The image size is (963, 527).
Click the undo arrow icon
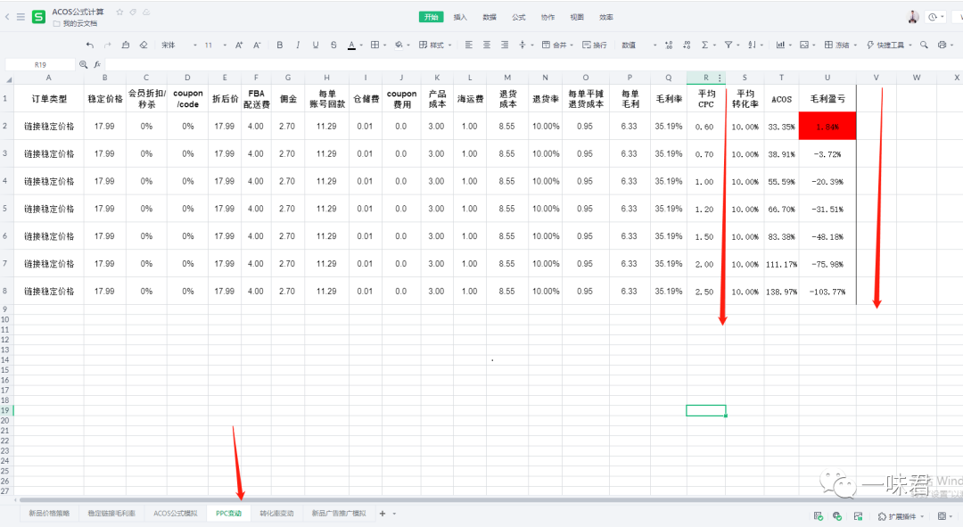[x=89, y=45]
